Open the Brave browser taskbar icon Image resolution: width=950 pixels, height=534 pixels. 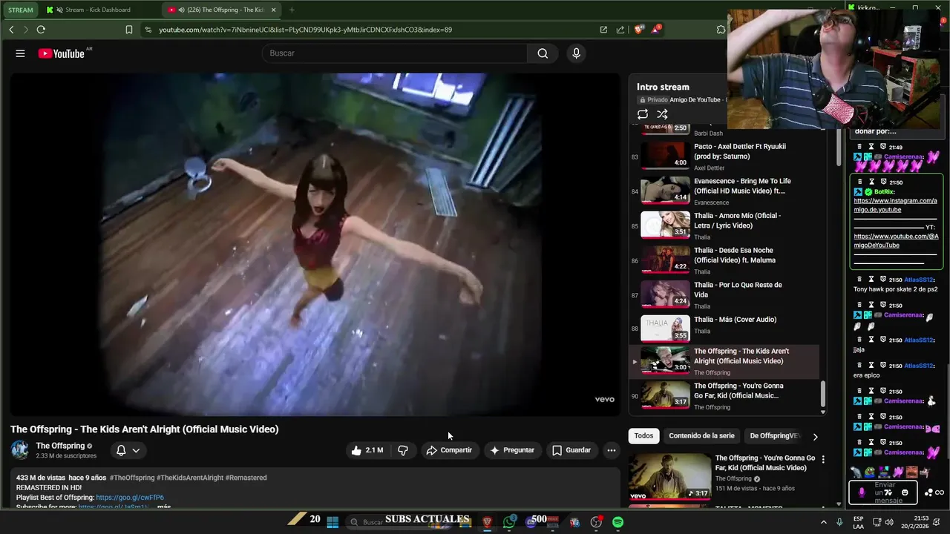[x=488, y=523]
